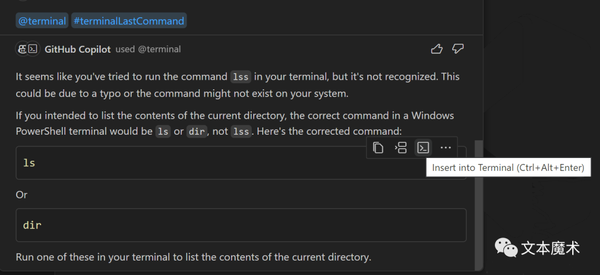Viewport: 600px width, 275px height.
Task: Copy the ls code block
Action: point(378,148)
